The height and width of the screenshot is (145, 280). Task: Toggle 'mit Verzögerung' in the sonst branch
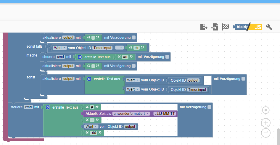click(x=243, y=79)
